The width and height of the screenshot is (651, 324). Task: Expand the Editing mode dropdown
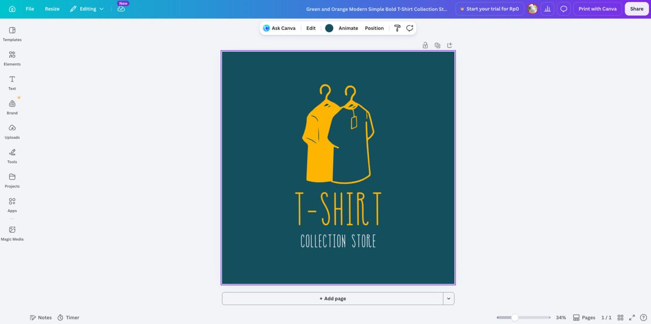pyautogui.click(x=87, y=9)
